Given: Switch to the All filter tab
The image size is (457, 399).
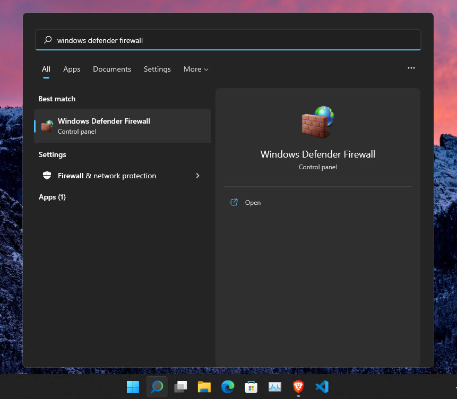Looking at the screenshot, I should [46, 69].
